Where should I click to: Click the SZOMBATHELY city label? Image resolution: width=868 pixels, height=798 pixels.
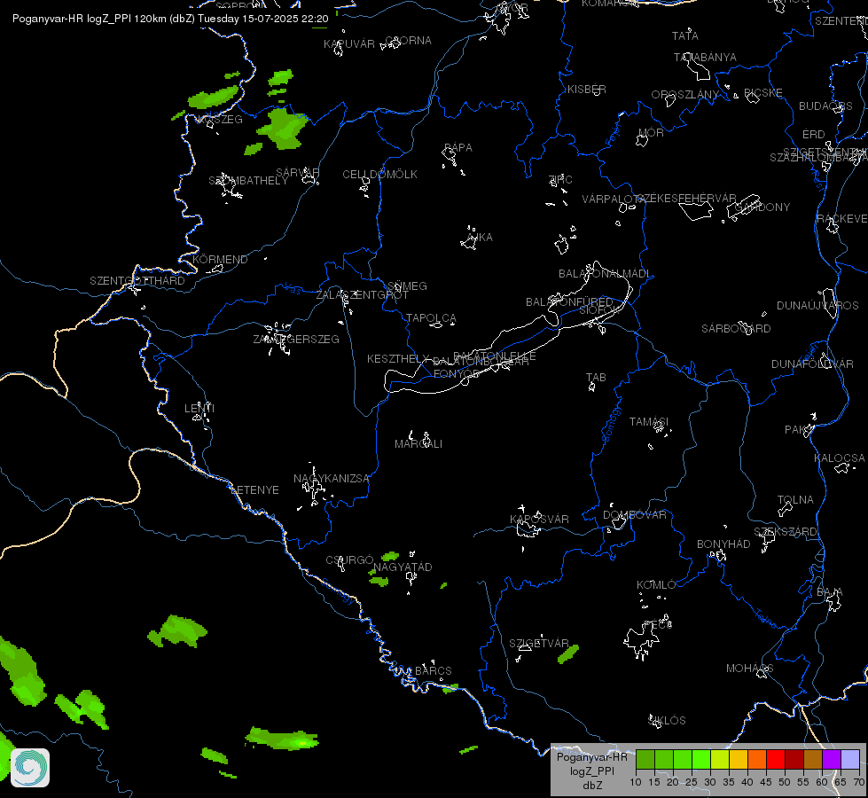(248, 181)
